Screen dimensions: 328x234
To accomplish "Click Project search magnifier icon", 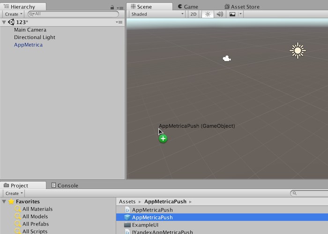I will pos(295,193).
